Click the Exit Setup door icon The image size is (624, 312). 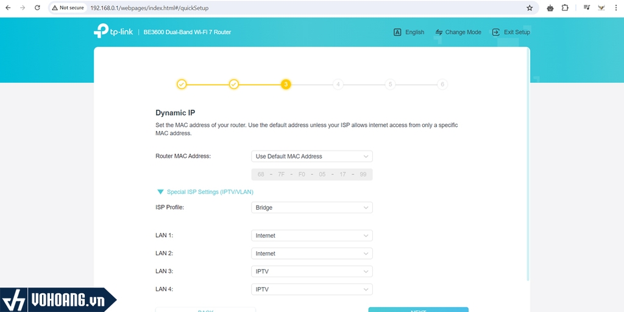click(x=496, y=32)
